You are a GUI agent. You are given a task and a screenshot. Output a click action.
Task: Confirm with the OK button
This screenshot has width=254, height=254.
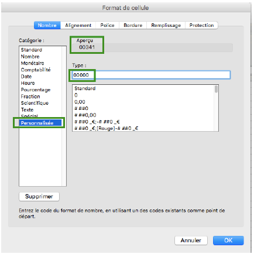(x=228, y=241)
